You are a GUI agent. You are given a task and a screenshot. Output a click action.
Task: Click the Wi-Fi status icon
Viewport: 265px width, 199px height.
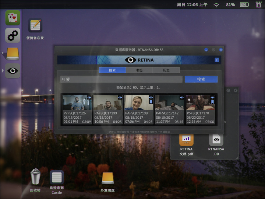216,5
